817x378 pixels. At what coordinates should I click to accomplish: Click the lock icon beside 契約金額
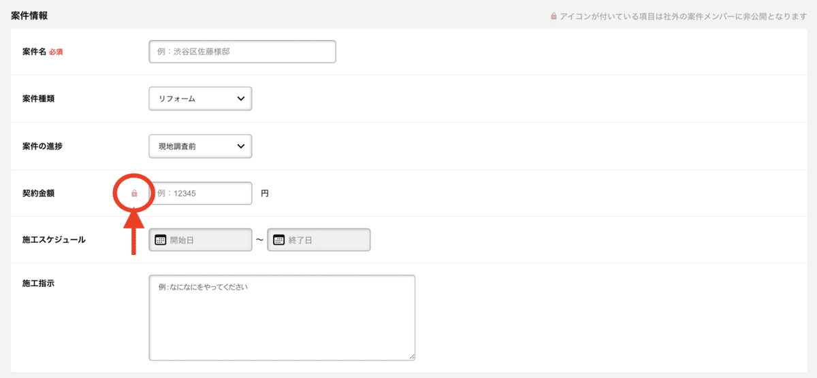pyautogui.click(x=134, y=194)
